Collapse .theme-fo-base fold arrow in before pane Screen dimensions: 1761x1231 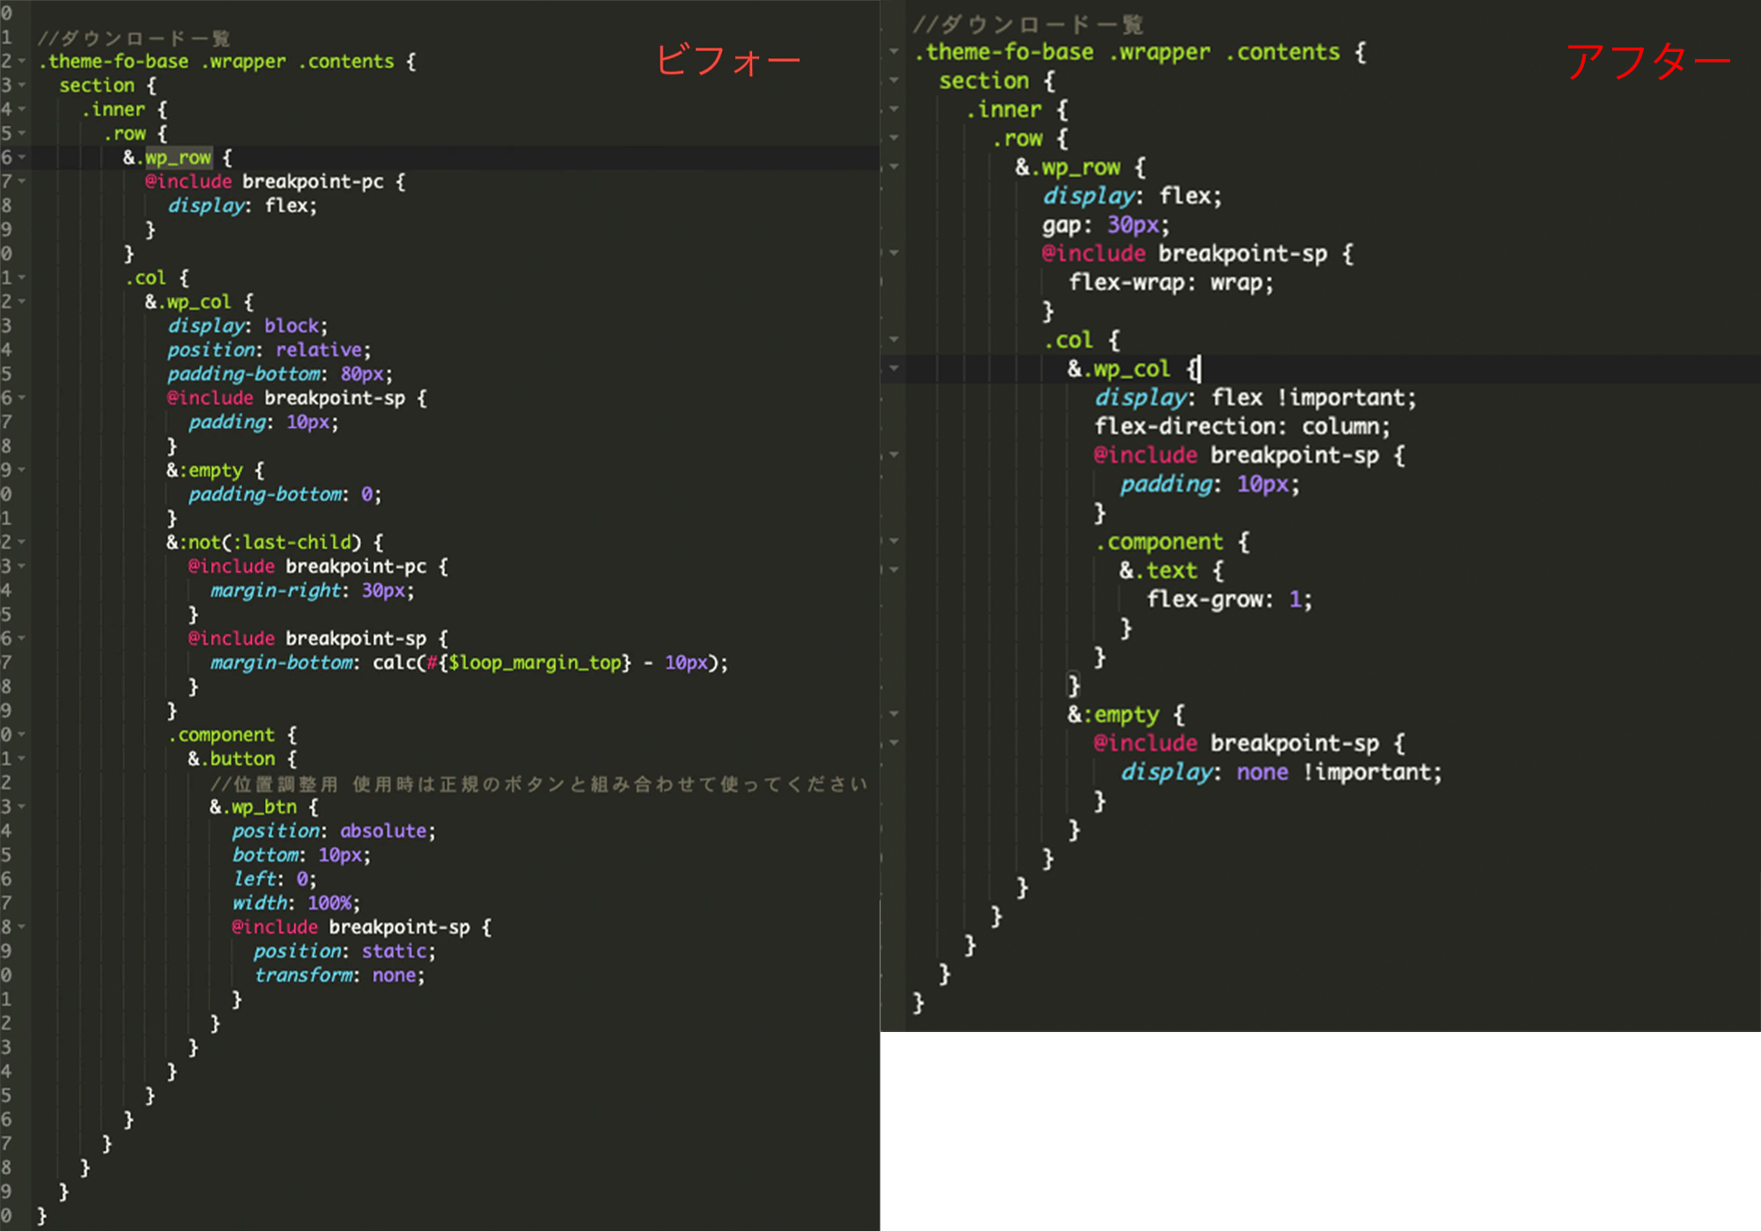click(21, 62)
